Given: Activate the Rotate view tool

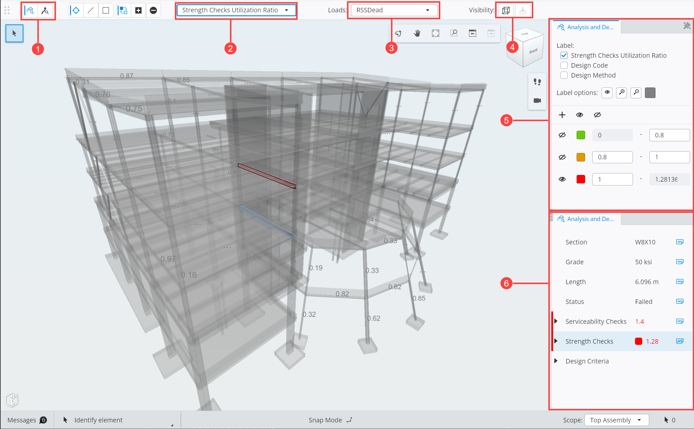Looking at the screenshot, I should [x=398, y=33].
